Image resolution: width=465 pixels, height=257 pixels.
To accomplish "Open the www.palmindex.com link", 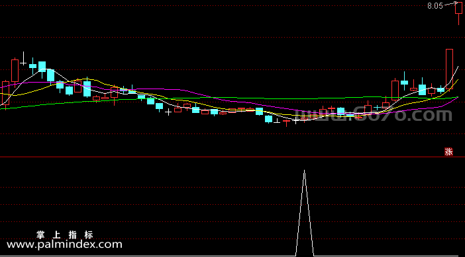I will pos(64,244).
